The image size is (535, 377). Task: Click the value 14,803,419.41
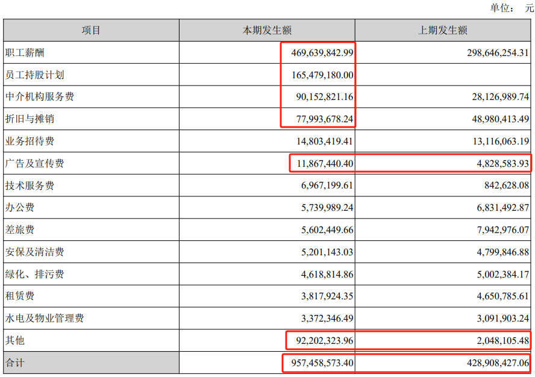click(x=325, y=142)
